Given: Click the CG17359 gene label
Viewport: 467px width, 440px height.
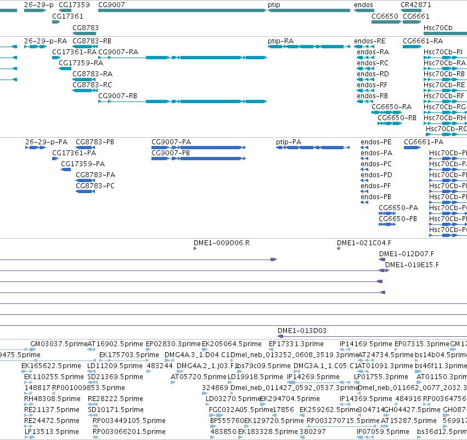Looking at the screenshot, I should click(74, 5).
